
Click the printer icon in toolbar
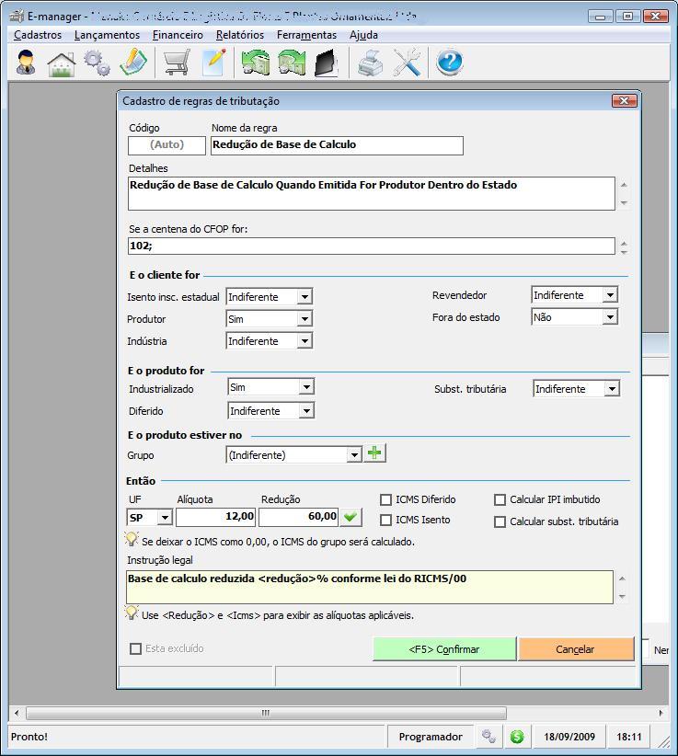370,63
